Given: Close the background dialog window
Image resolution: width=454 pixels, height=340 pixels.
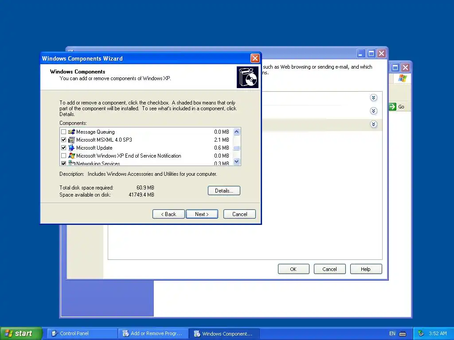Looking at the screenshot, I should (x=381, y=54).
